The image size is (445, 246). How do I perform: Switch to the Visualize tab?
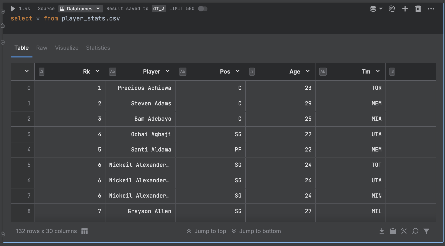(x=66, y=48)
